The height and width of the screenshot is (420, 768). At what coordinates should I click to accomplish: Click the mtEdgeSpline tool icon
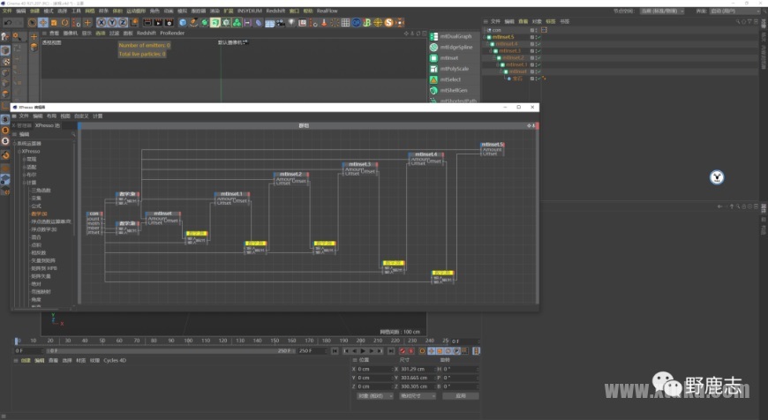[x=434, y=47]
